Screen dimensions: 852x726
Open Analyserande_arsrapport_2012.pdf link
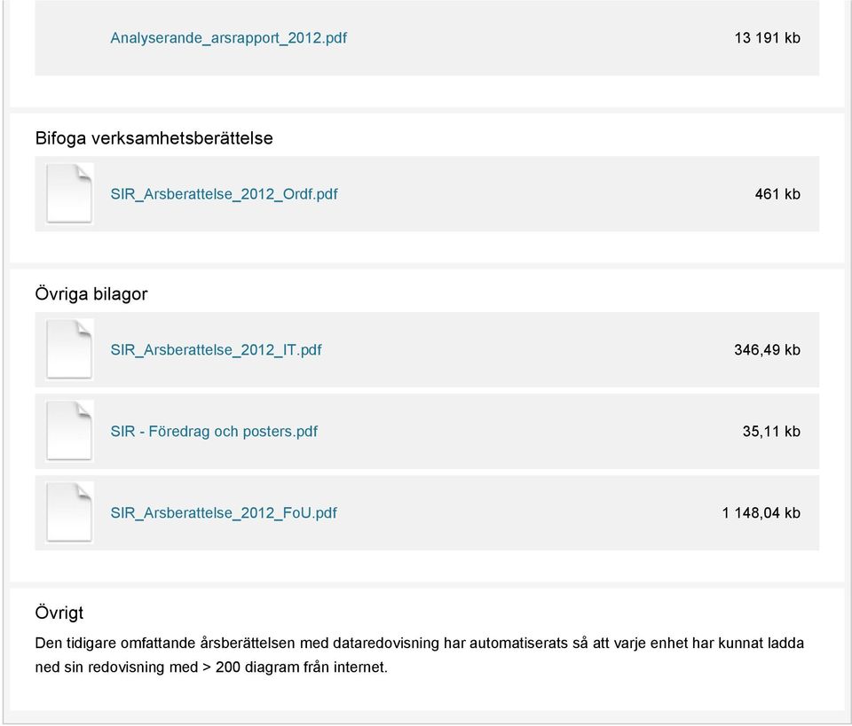tap(228, 38)
